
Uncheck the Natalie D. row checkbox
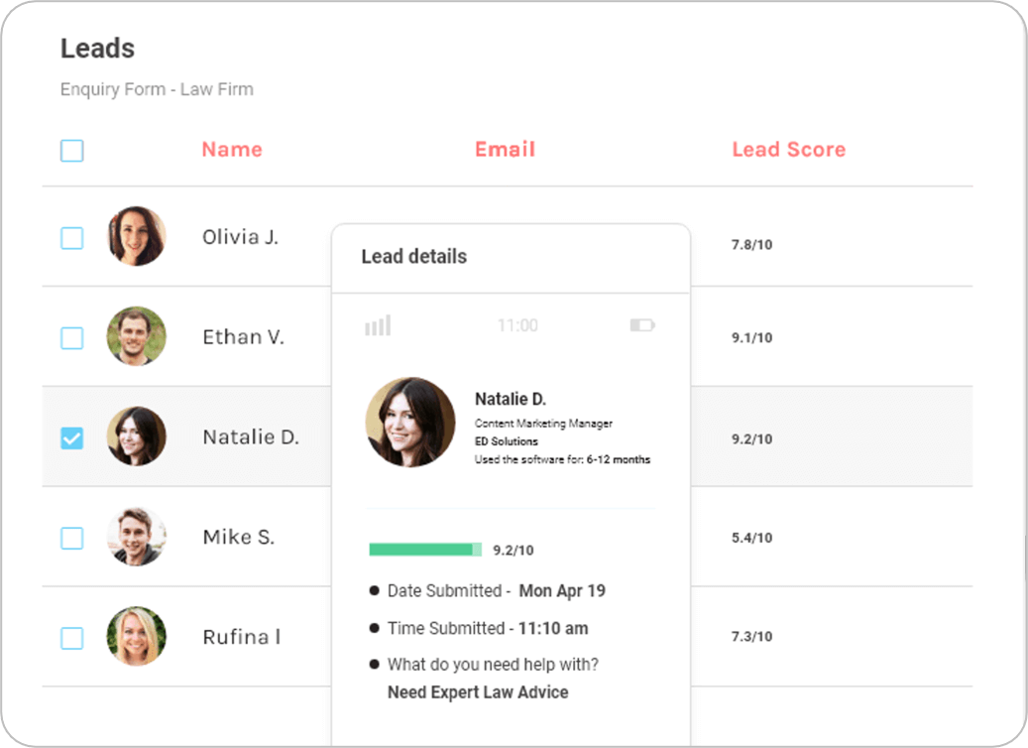pyautogui.click(x=72, y=438)
